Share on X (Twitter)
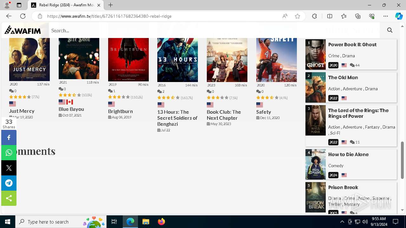Viewport: 406px width, 228px height. point(9,168)
